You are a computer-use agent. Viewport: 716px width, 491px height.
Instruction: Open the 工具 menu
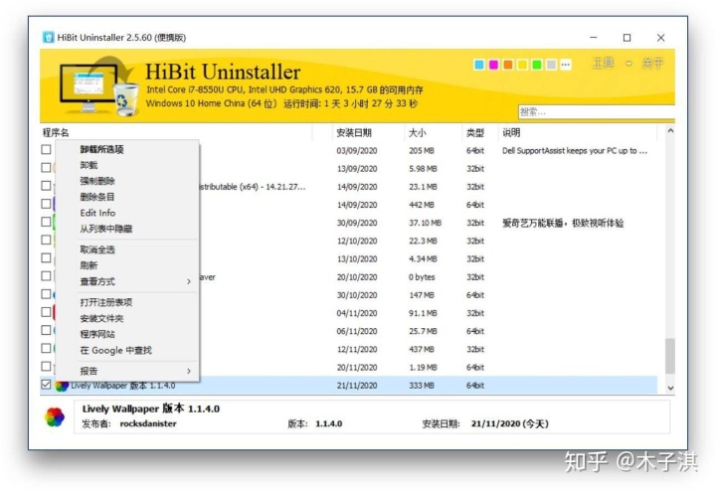click(604, 64)
